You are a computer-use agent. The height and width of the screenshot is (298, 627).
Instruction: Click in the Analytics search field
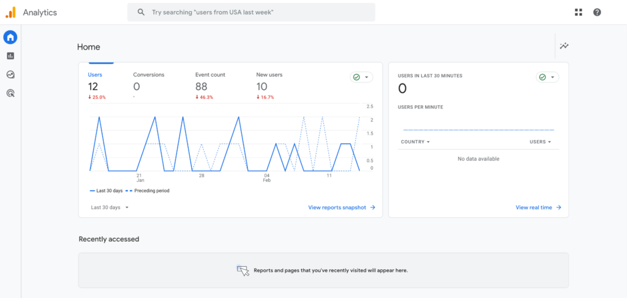(257, 12)
